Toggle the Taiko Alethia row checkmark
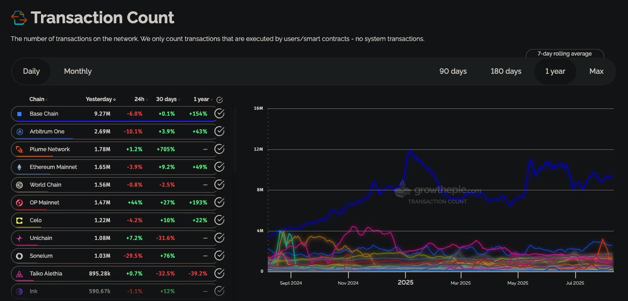The image size is (628, 301). (220, 274)
